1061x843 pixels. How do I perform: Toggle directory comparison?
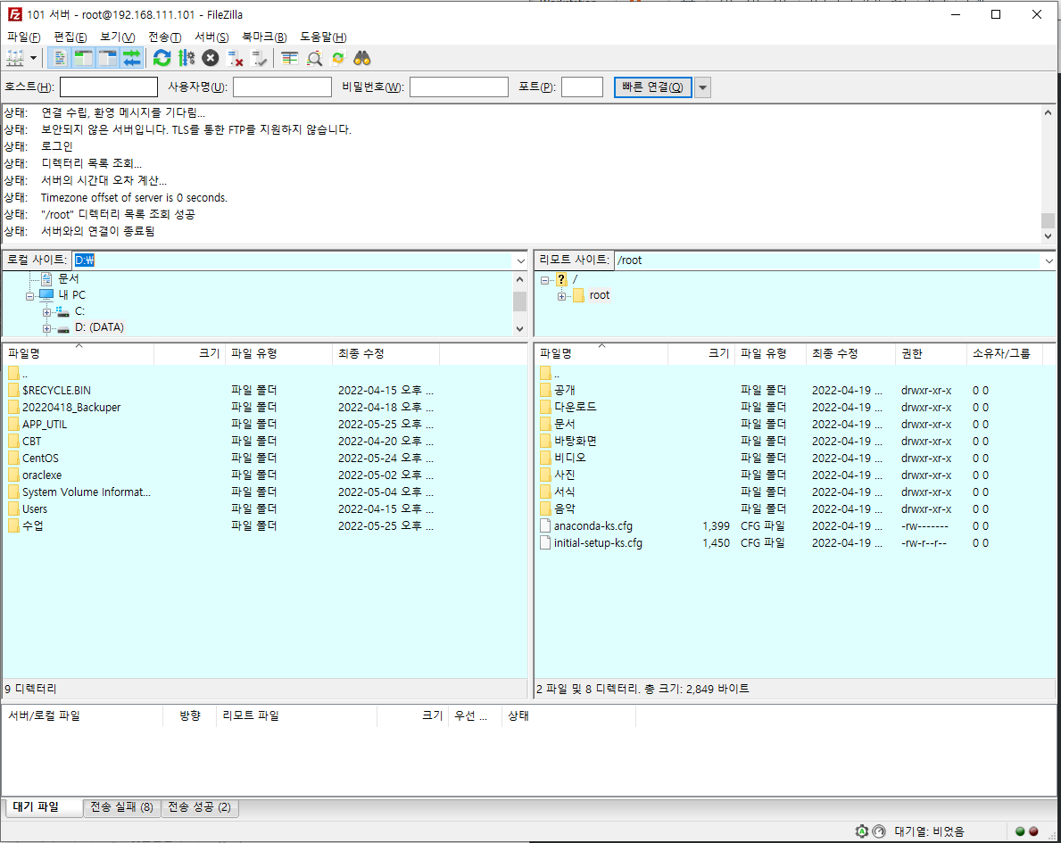point(314,58)
